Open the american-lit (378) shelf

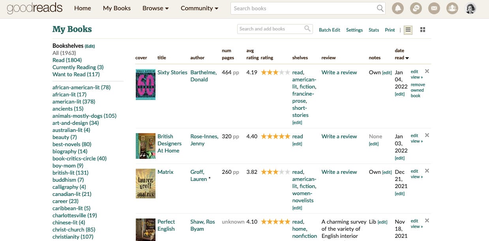pyautogui.click(x=74, y=102)
